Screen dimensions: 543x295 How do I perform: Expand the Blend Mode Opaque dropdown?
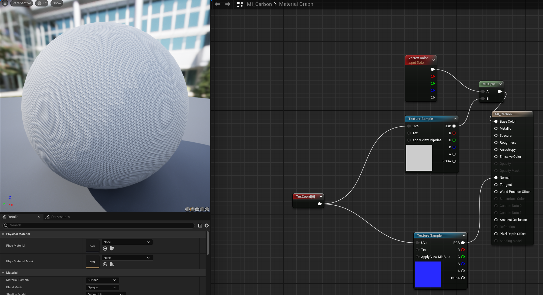(102, 287)
